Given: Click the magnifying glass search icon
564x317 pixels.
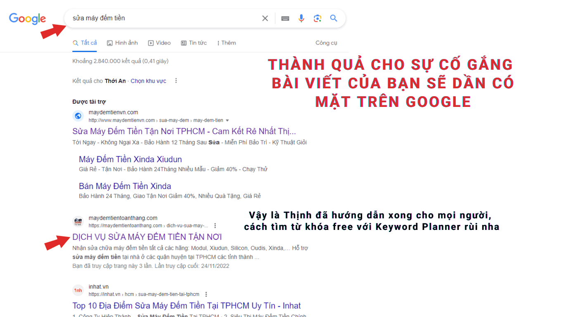Looking at the screenshot, I should (334, 18).
